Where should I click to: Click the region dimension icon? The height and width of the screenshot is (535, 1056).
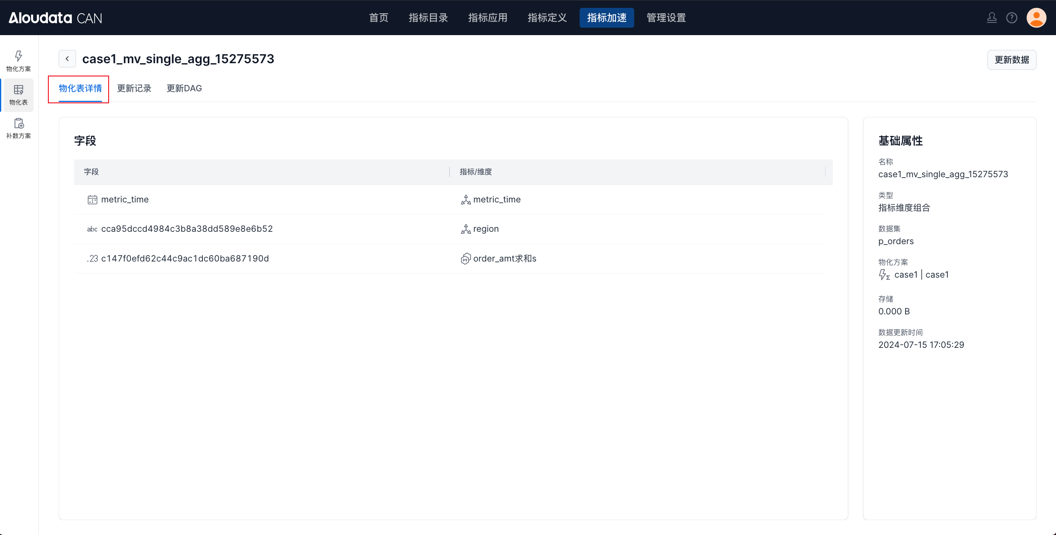tap(466, 229)
